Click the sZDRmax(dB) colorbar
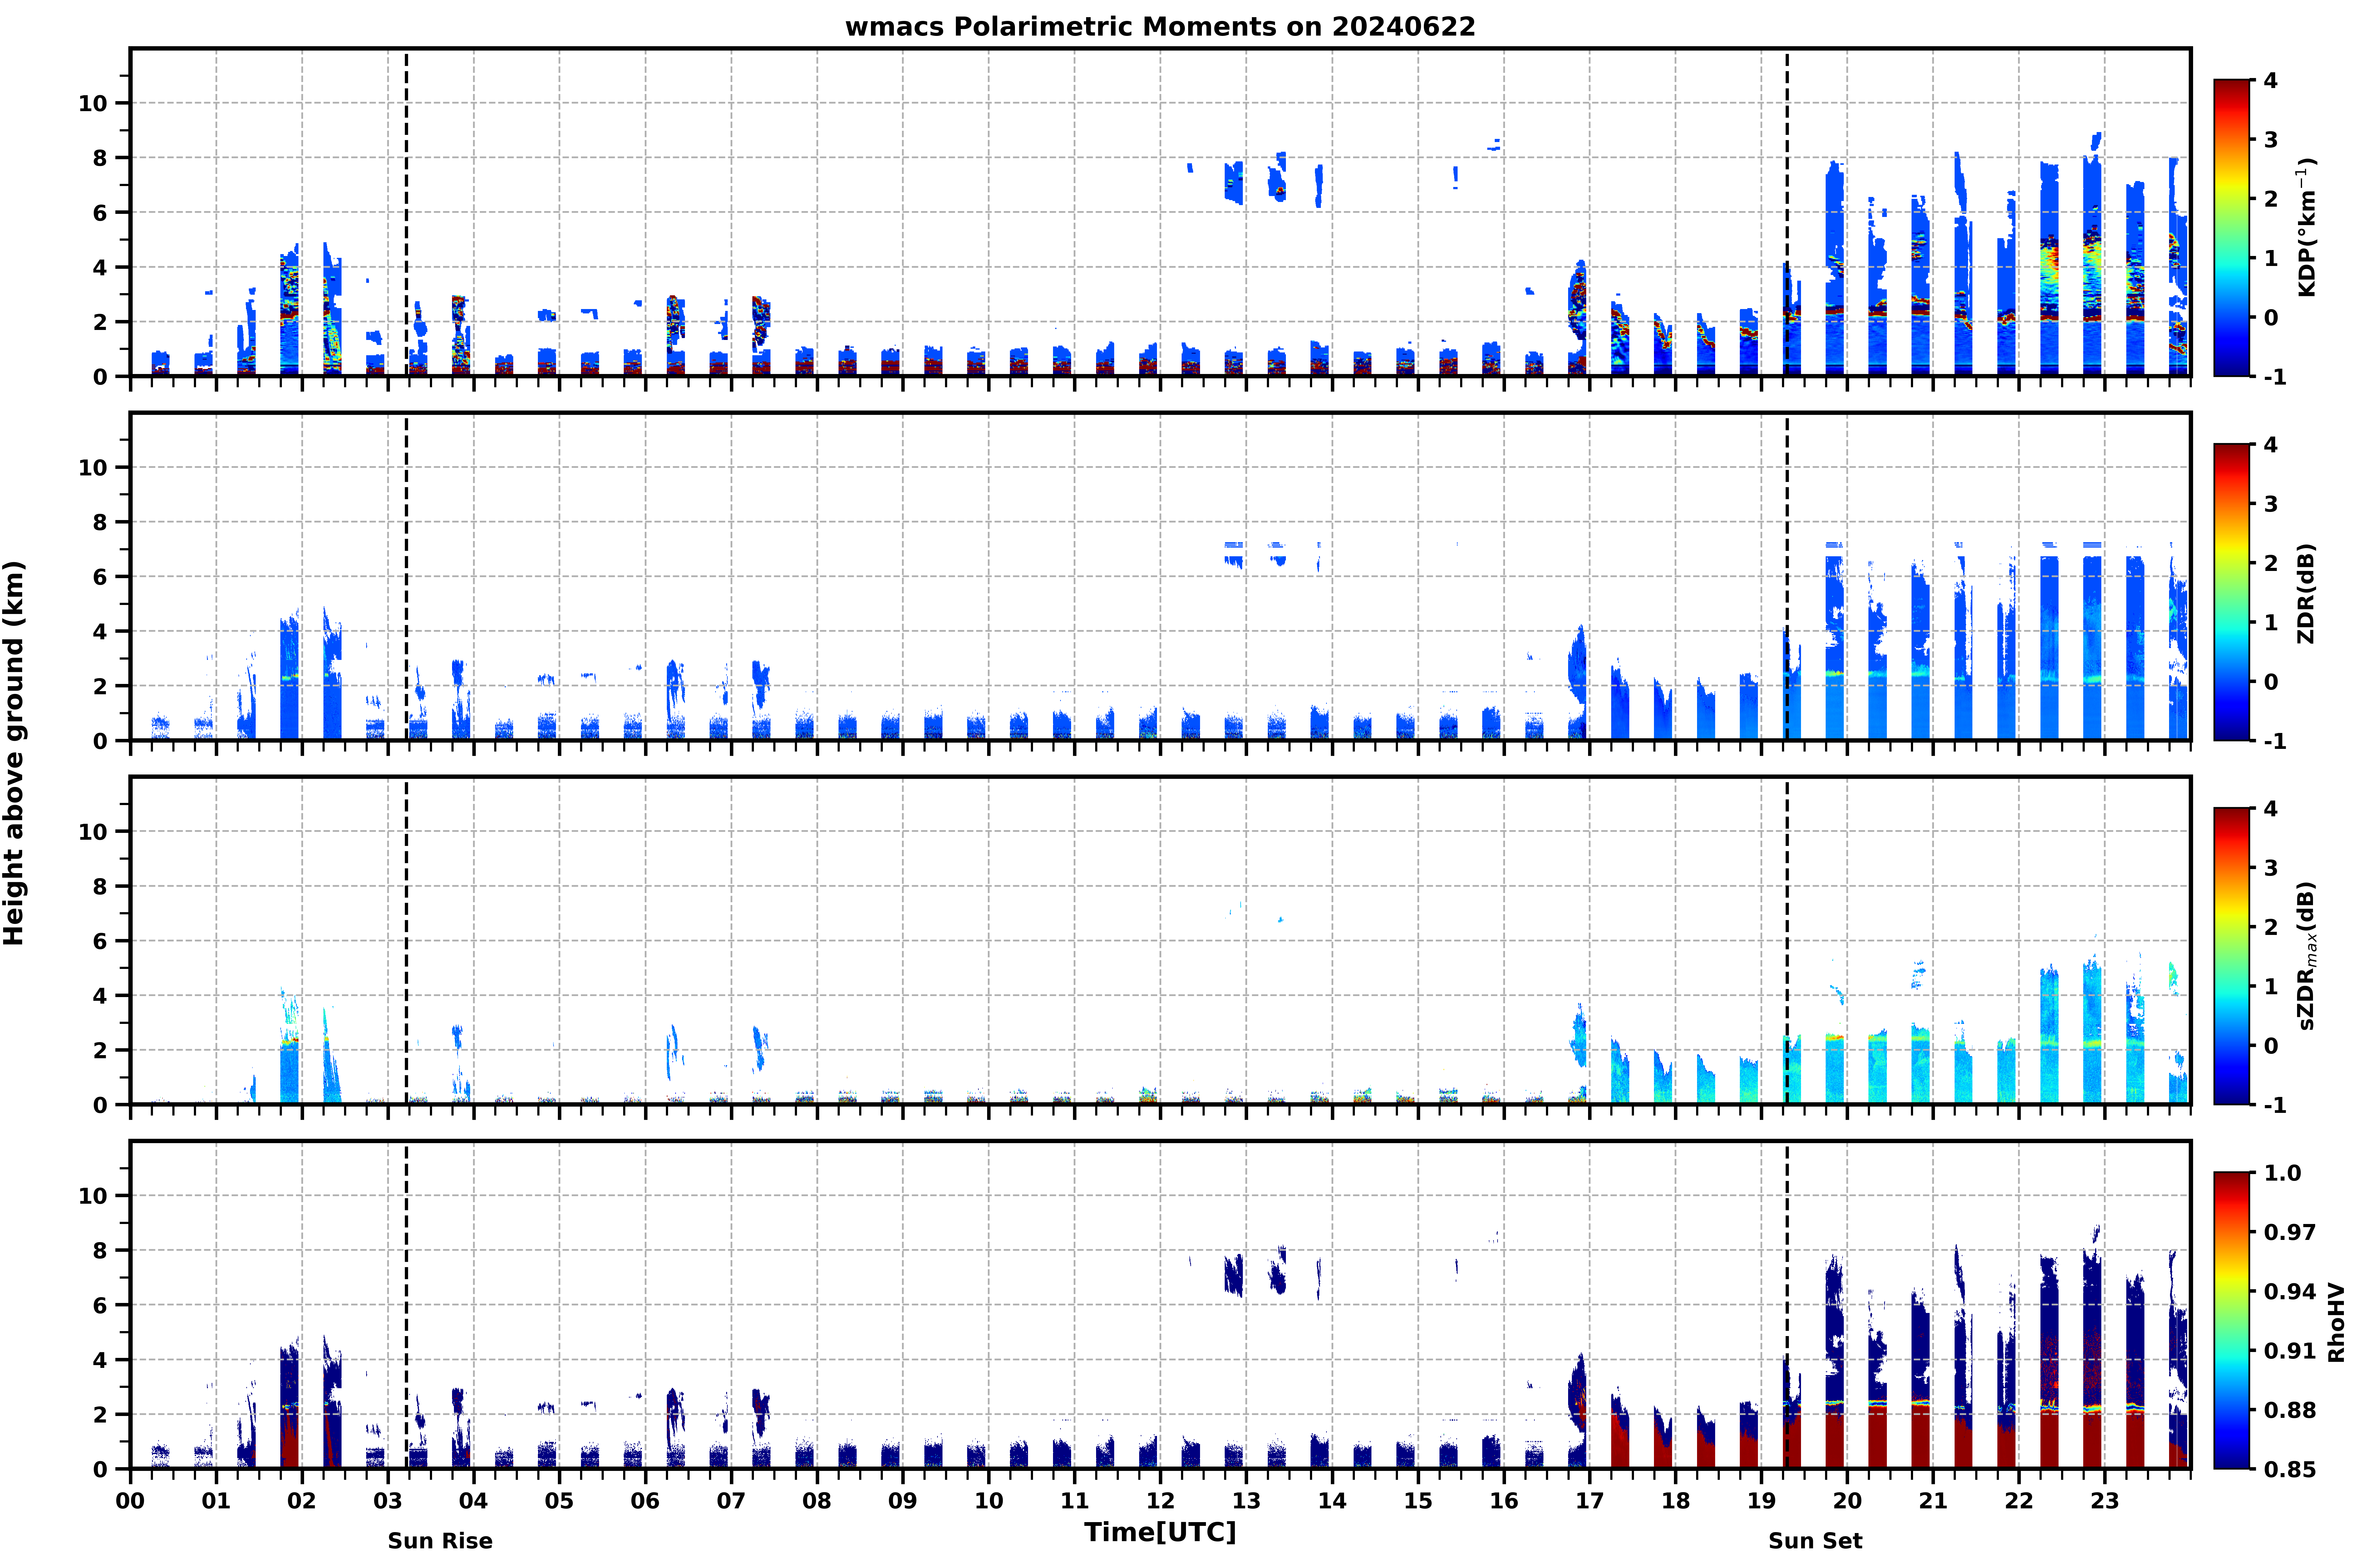This screenshot has height=1568, width=2362. (2232, 956)
